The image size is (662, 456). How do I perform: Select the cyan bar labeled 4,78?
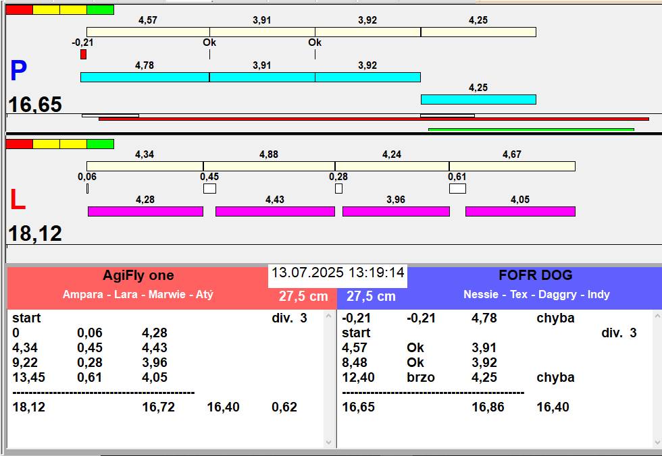click(x=145, y=77)
